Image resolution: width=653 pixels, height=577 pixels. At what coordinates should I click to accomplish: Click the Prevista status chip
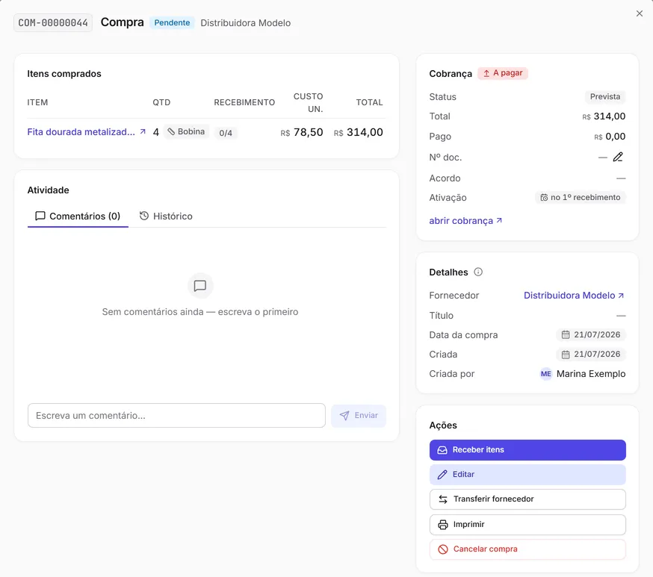click(x=605, y=97)
